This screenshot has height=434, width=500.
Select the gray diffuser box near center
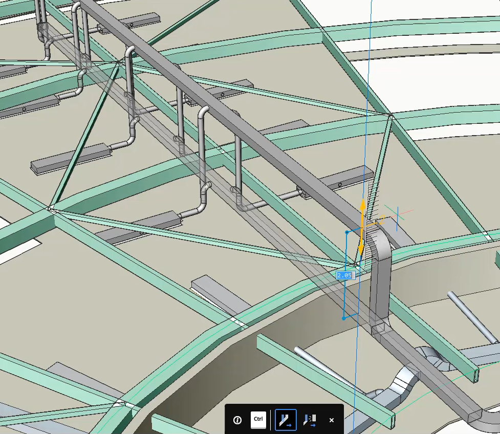[211, 289]
